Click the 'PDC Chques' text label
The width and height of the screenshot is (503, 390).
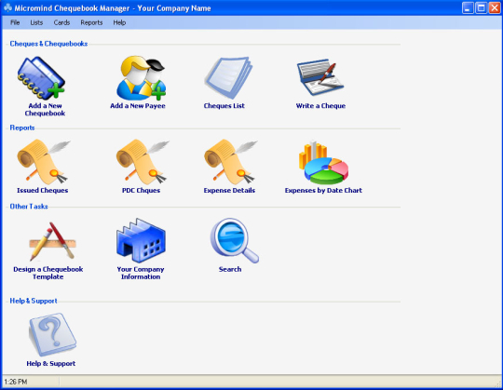141,191
